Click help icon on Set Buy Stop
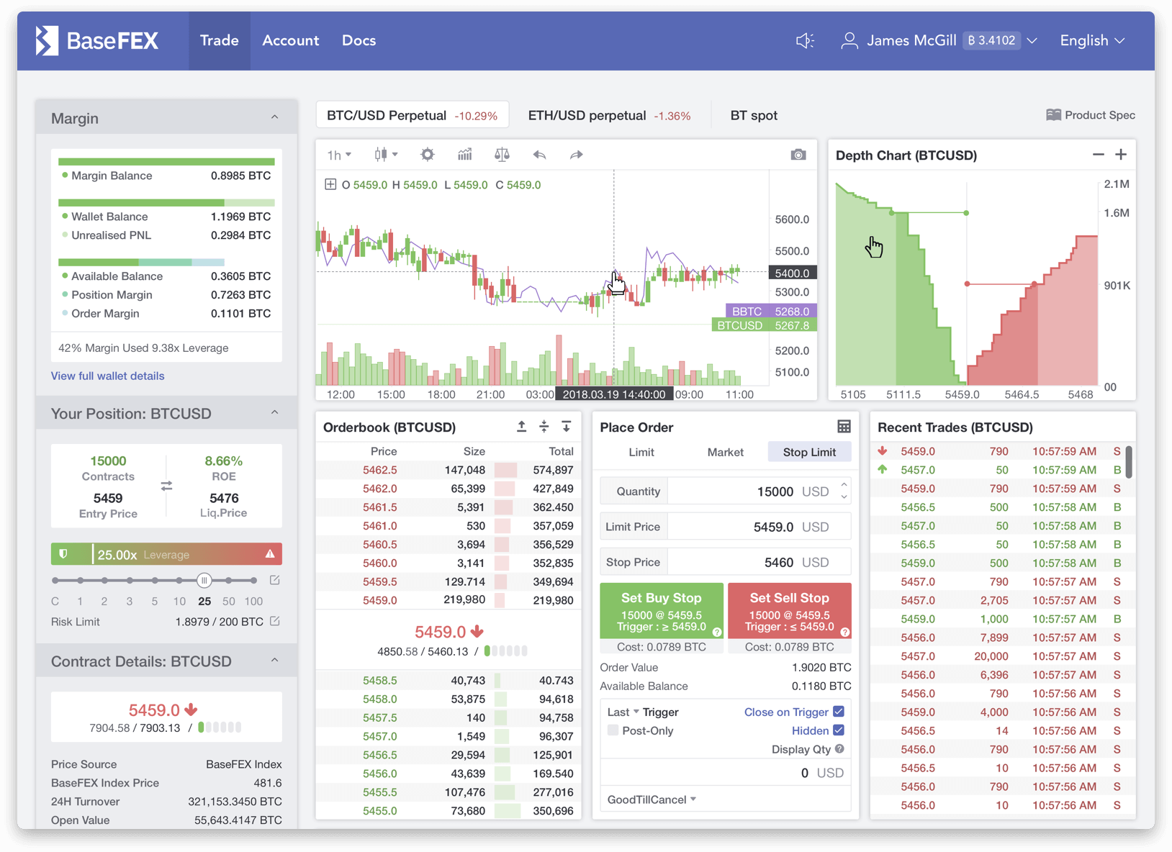This screenshot has width=1172, height=852. pos(717,632)
